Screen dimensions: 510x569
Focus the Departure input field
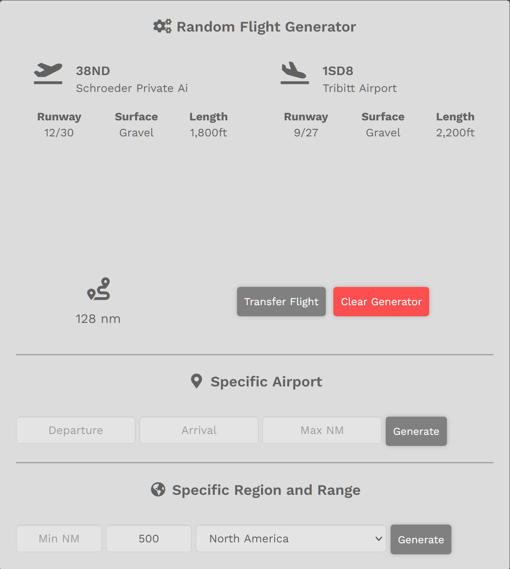pos(76,430)
